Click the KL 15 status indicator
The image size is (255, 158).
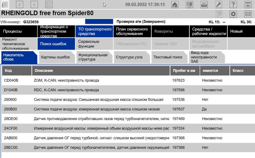point(217,22)
